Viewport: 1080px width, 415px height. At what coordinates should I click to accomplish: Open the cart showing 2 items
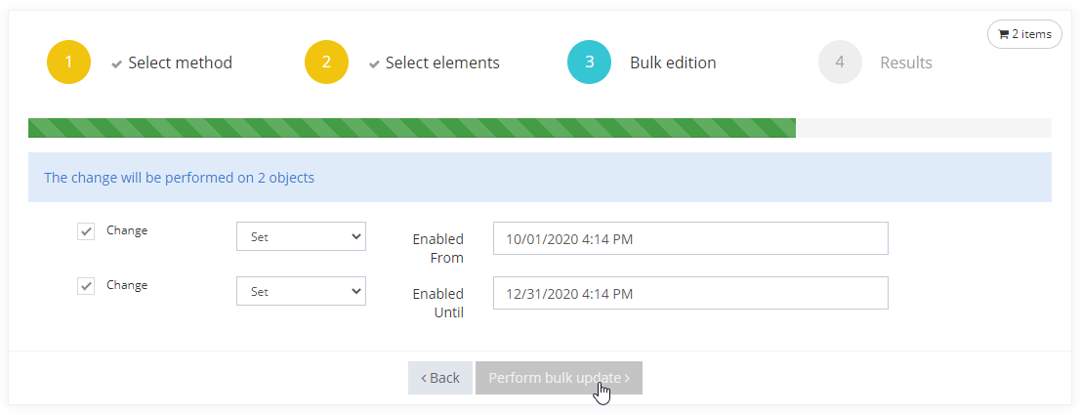click(x=1024, y=34)
